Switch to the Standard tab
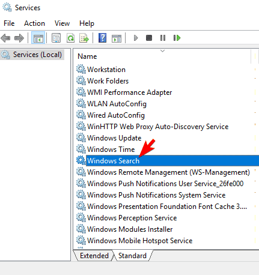 coord(132,256)
